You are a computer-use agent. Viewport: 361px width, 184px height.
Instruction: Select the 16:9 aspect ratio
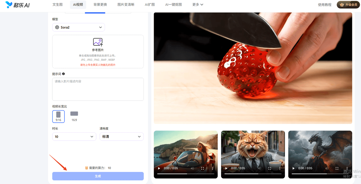point(74,116)
